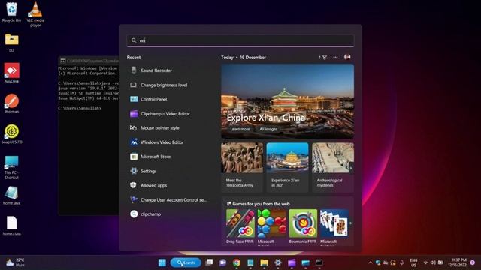The image size is (481, 270).
Task: Click the All images button
Action: coord(268,129)
